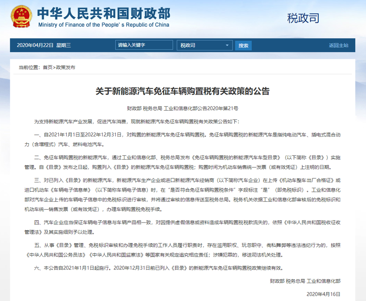366x301 pixels.
Task: Focus the 请输入关键字 search input field
Action: 144,45
